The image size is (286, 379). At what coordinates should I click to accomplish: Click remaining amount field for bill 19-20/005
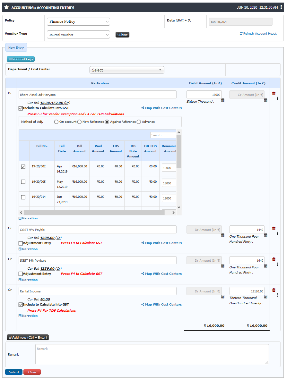pyautogui.click(x=169, y=183)
